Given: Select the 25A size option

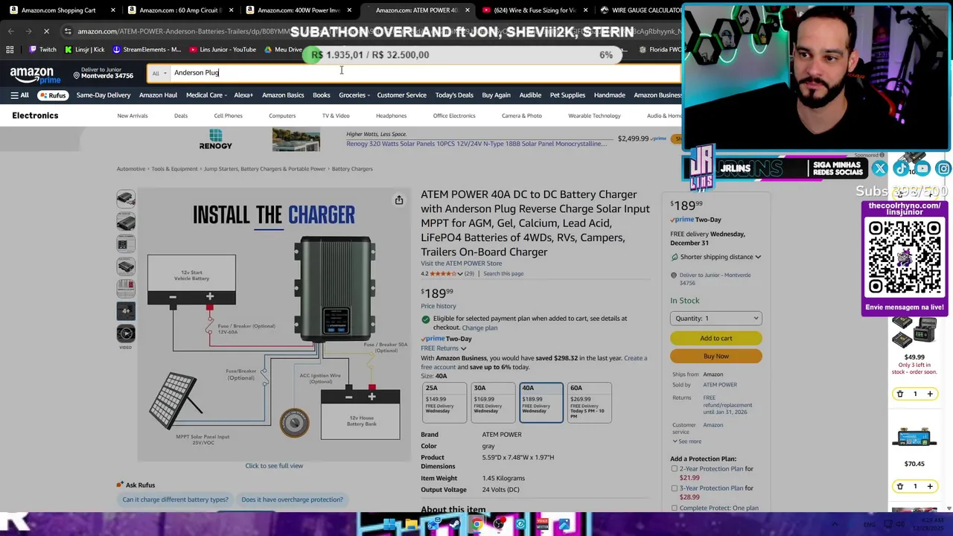Looking at the screenshot, I should click(x=444, y=402).
